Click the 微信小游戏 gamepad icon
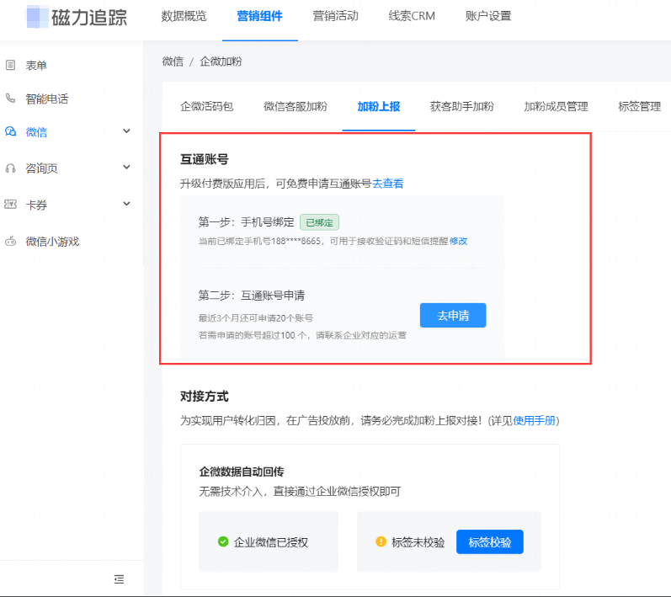The image size is (671, 597). (x=10, y=242)
